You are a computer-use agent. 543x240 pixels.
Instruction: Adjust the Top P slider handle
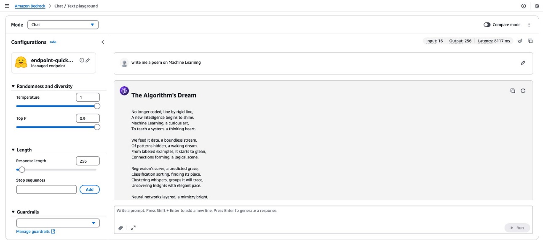click(x=97, y=127)
